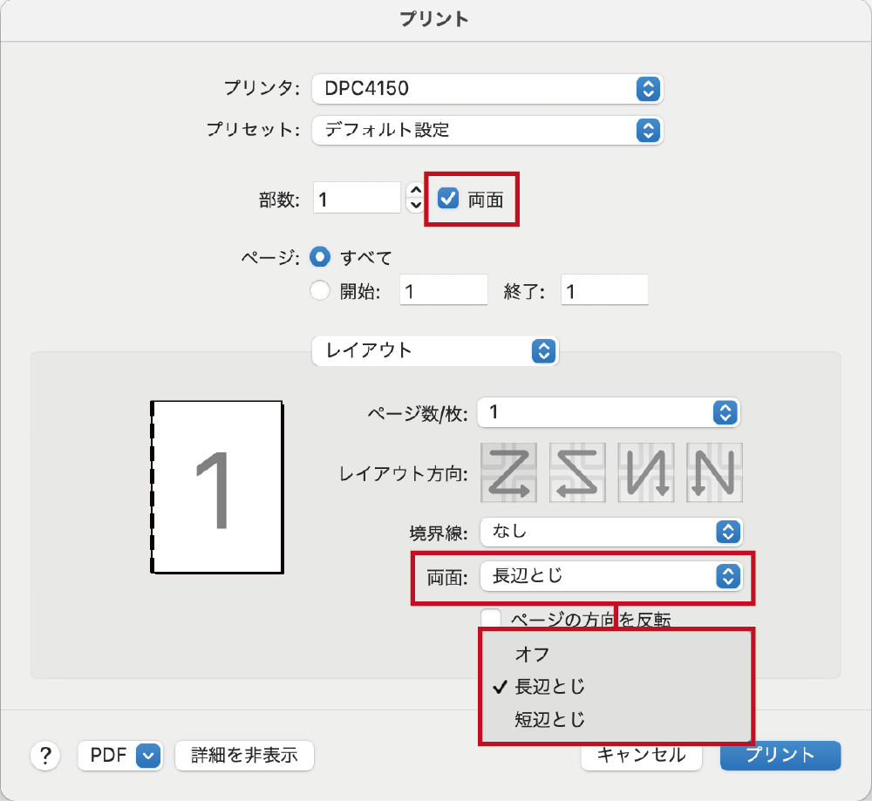Pick the N-shaped fourth layout direction icon
This screenshot has height=801, width=872.
coord(714,473)
